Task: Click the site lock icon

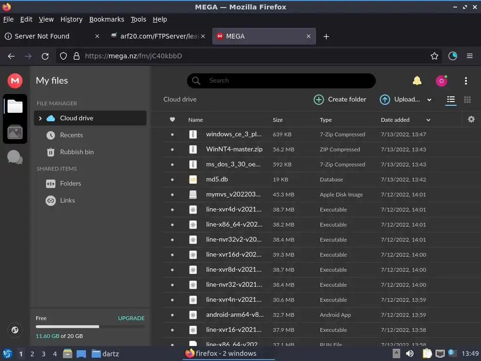Action: pyautogui.click(x=77, y=56)
